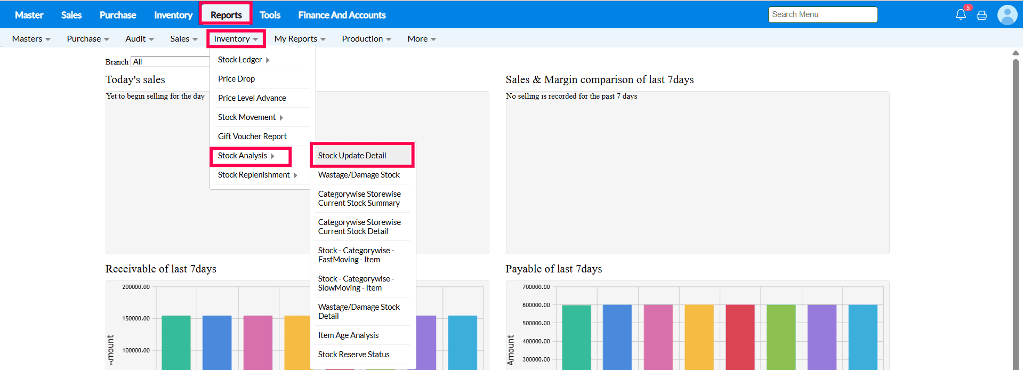Choose Wastage/Damage Stock menu entry

[x=359, y=175]
